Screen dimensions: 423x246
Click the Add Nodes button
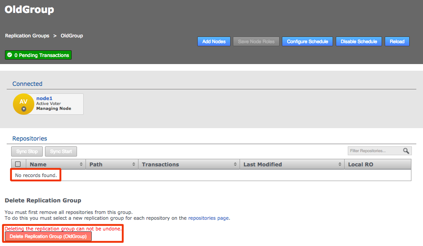(214, 41)
